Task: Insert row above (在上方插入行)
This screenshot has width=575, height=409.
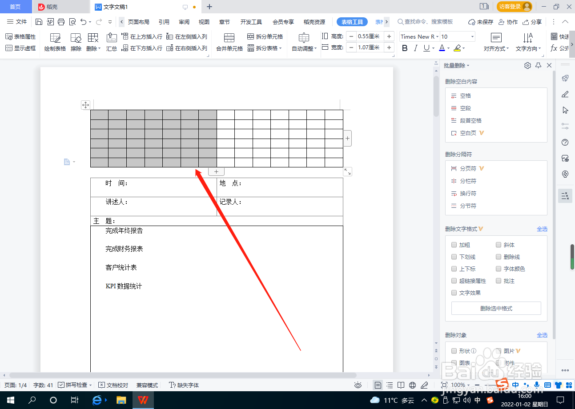Action: coord(142,37)
